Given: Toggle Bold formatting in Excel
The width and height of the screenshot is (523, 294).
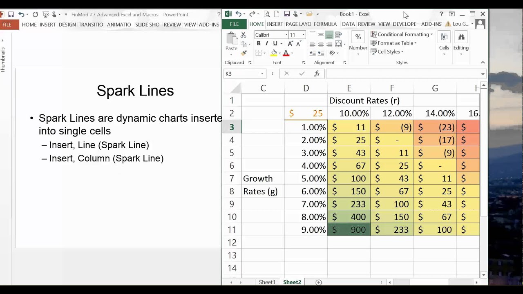Looking at the screenshot, I should [258, 44].
